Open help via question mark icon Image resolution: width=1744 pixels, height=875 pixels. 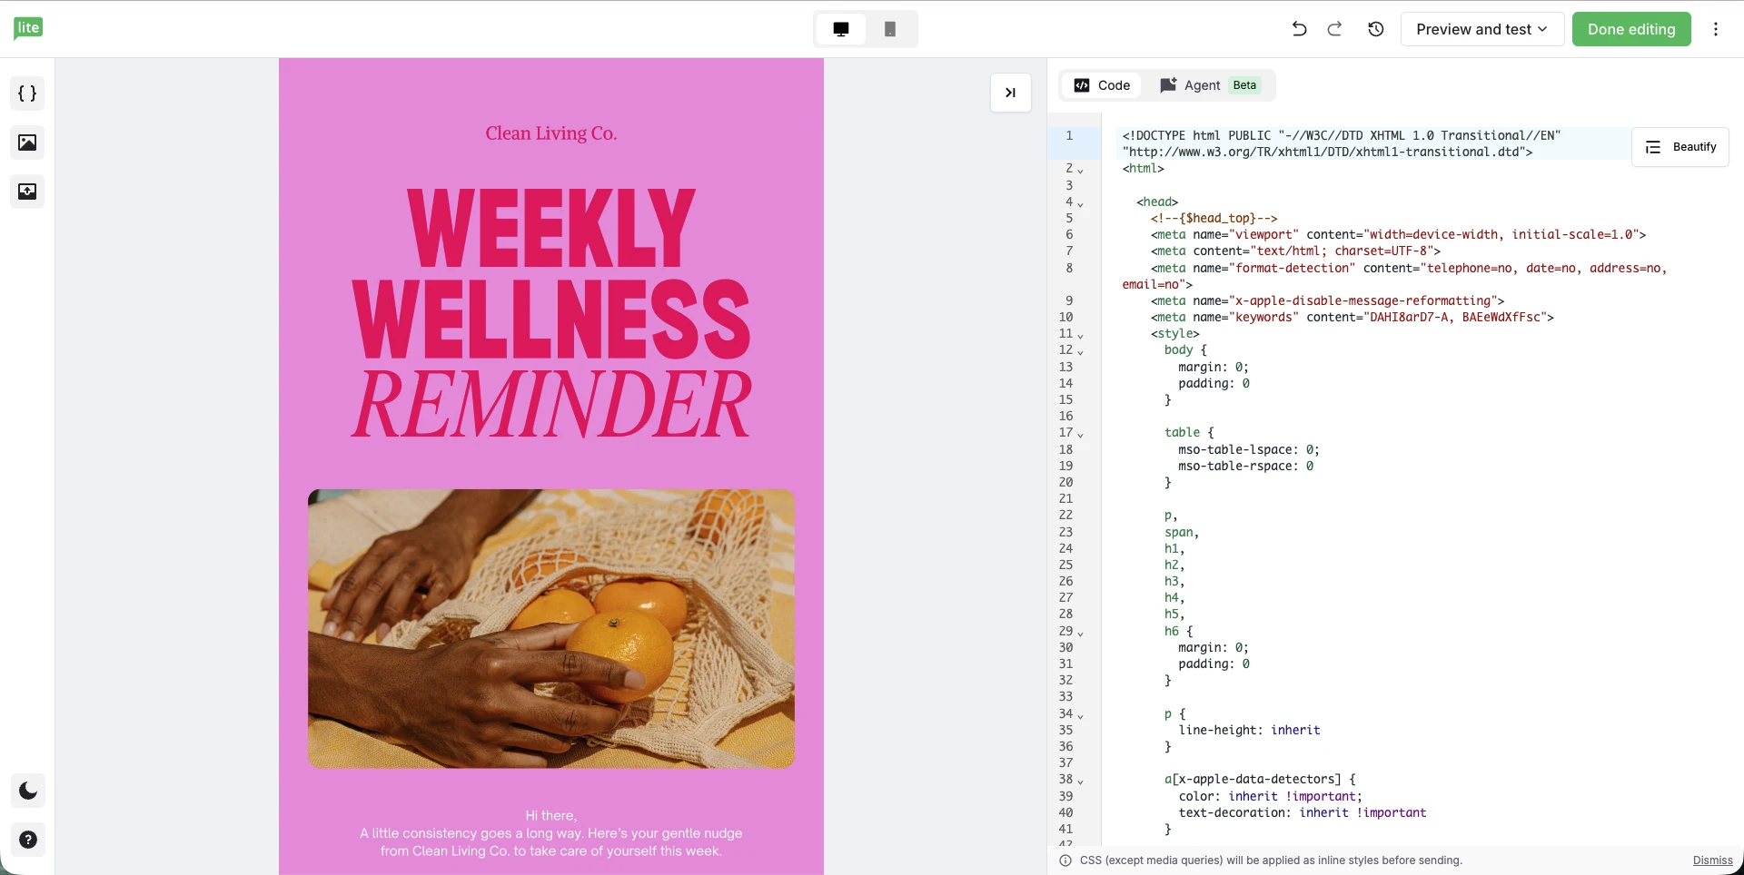point(28,840)
